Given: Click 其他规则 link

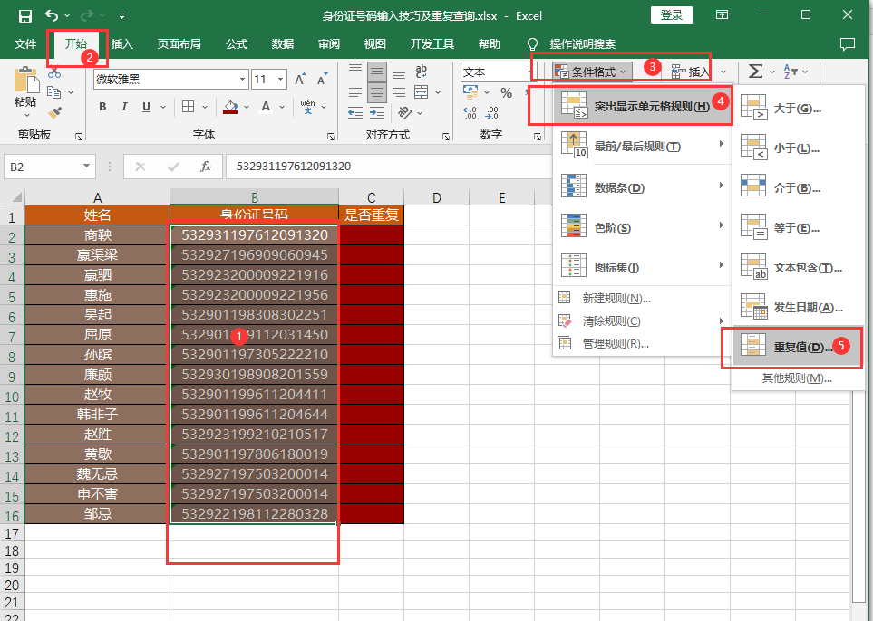Looking at the screenshot, I should click(796, 378).
